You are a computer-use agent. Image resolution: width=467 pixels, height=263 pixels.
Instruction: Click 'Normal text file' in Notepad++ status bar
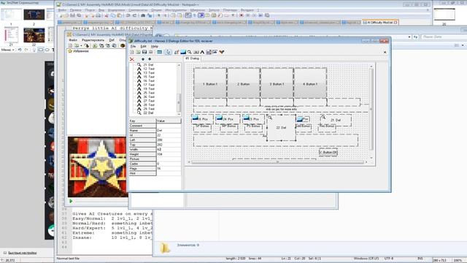[x=68, y=259]
